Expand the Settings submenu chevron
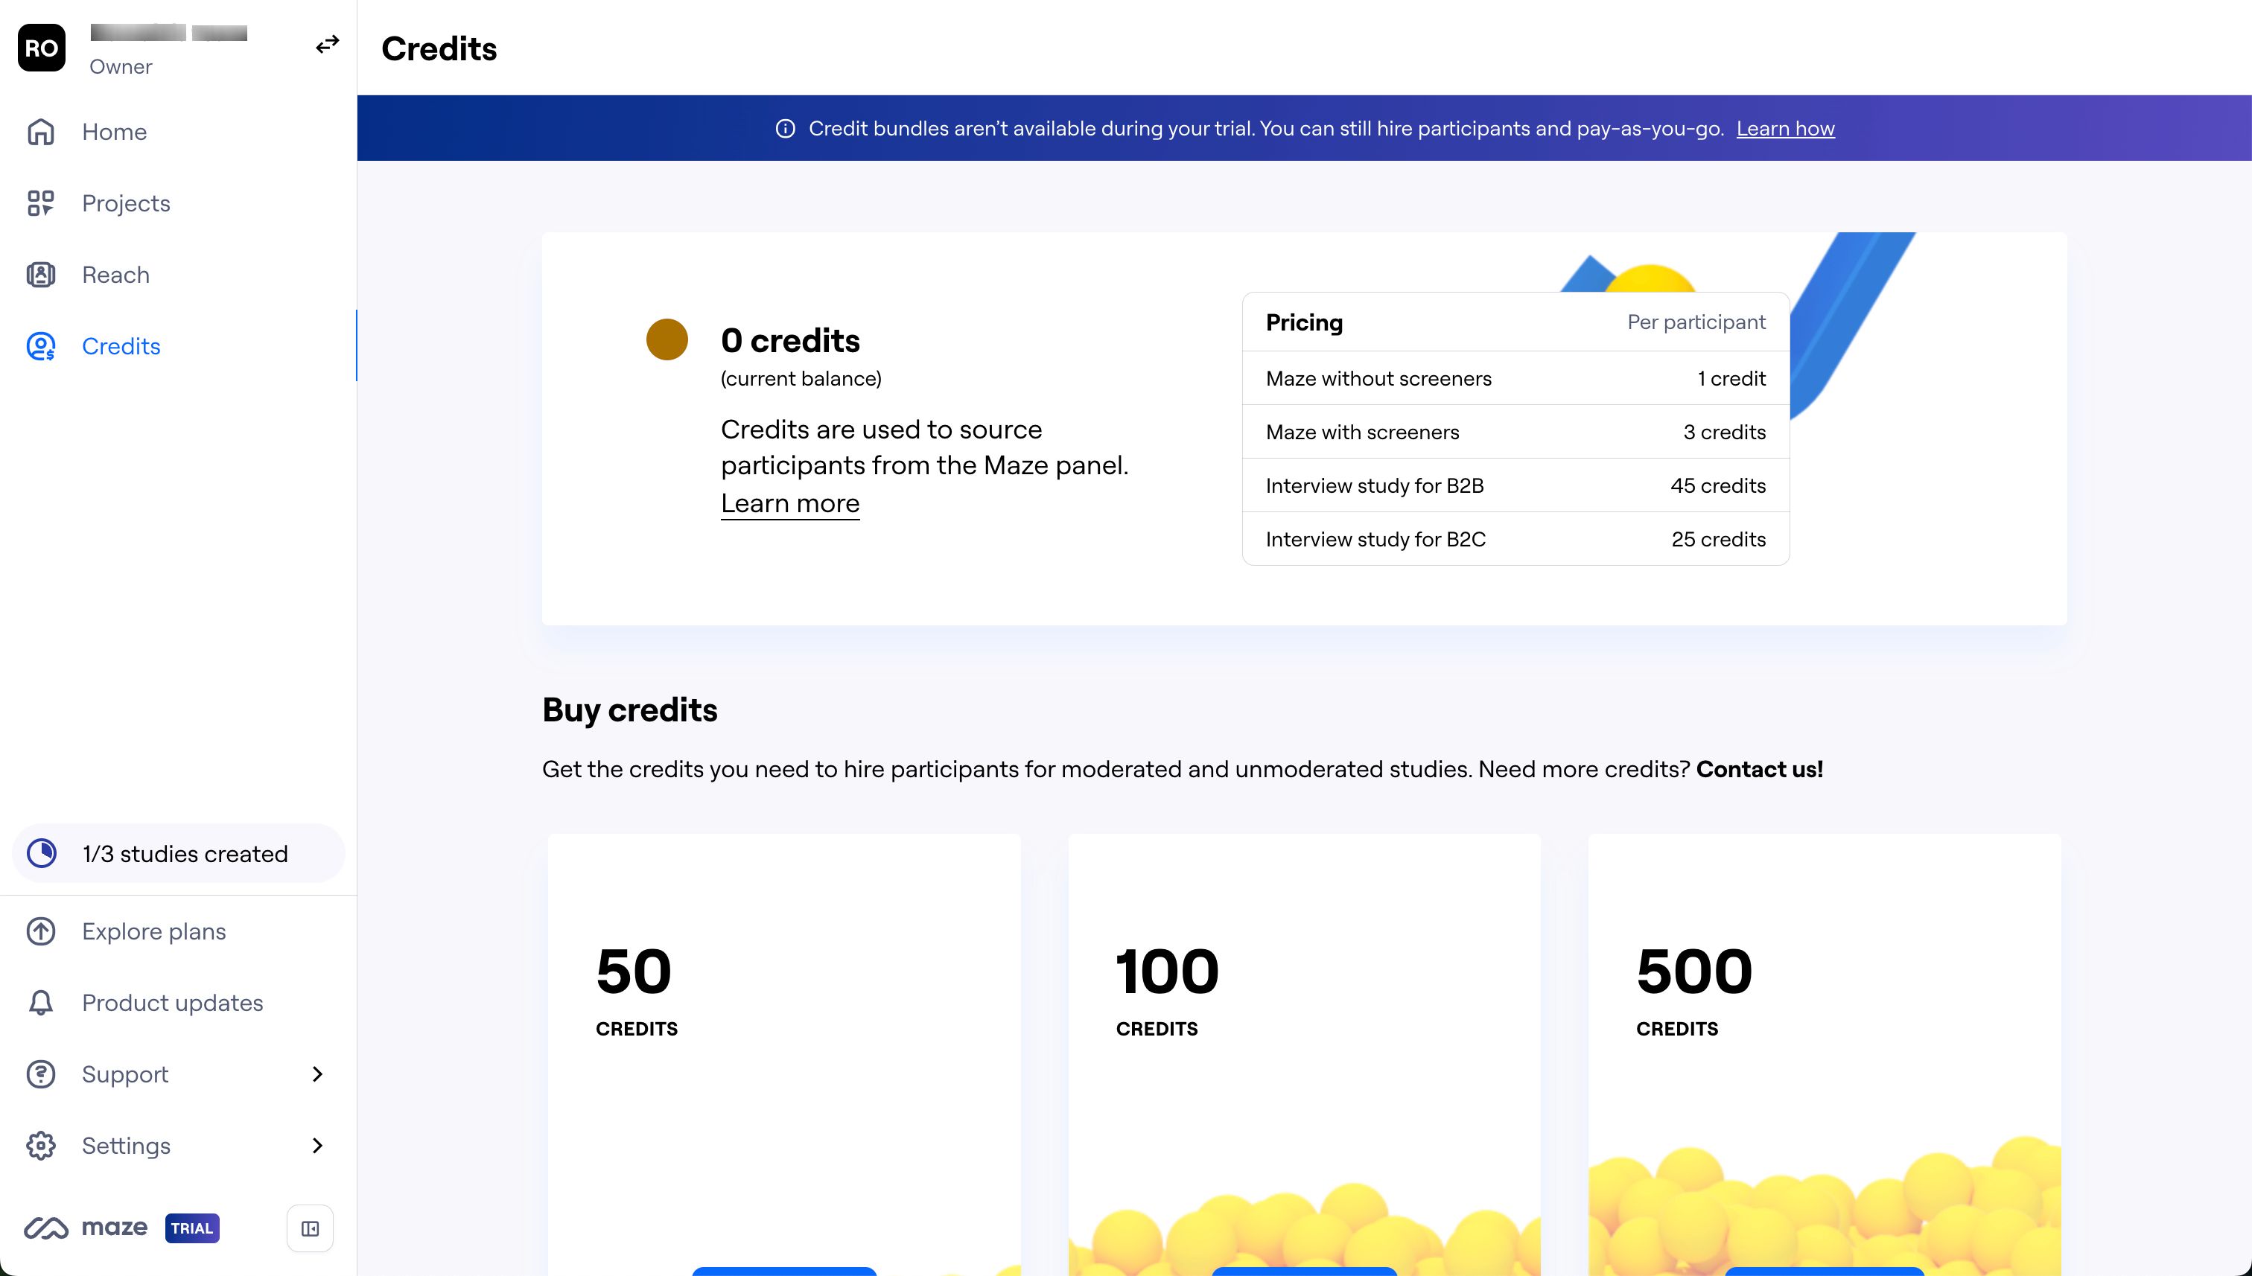The width and height of the screenshot is (2252, 1276). coord(317,1146)
